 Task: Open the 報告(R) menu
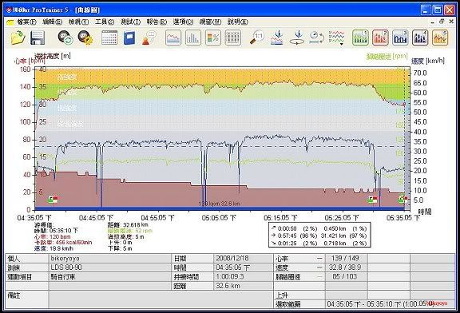[157, 22]
